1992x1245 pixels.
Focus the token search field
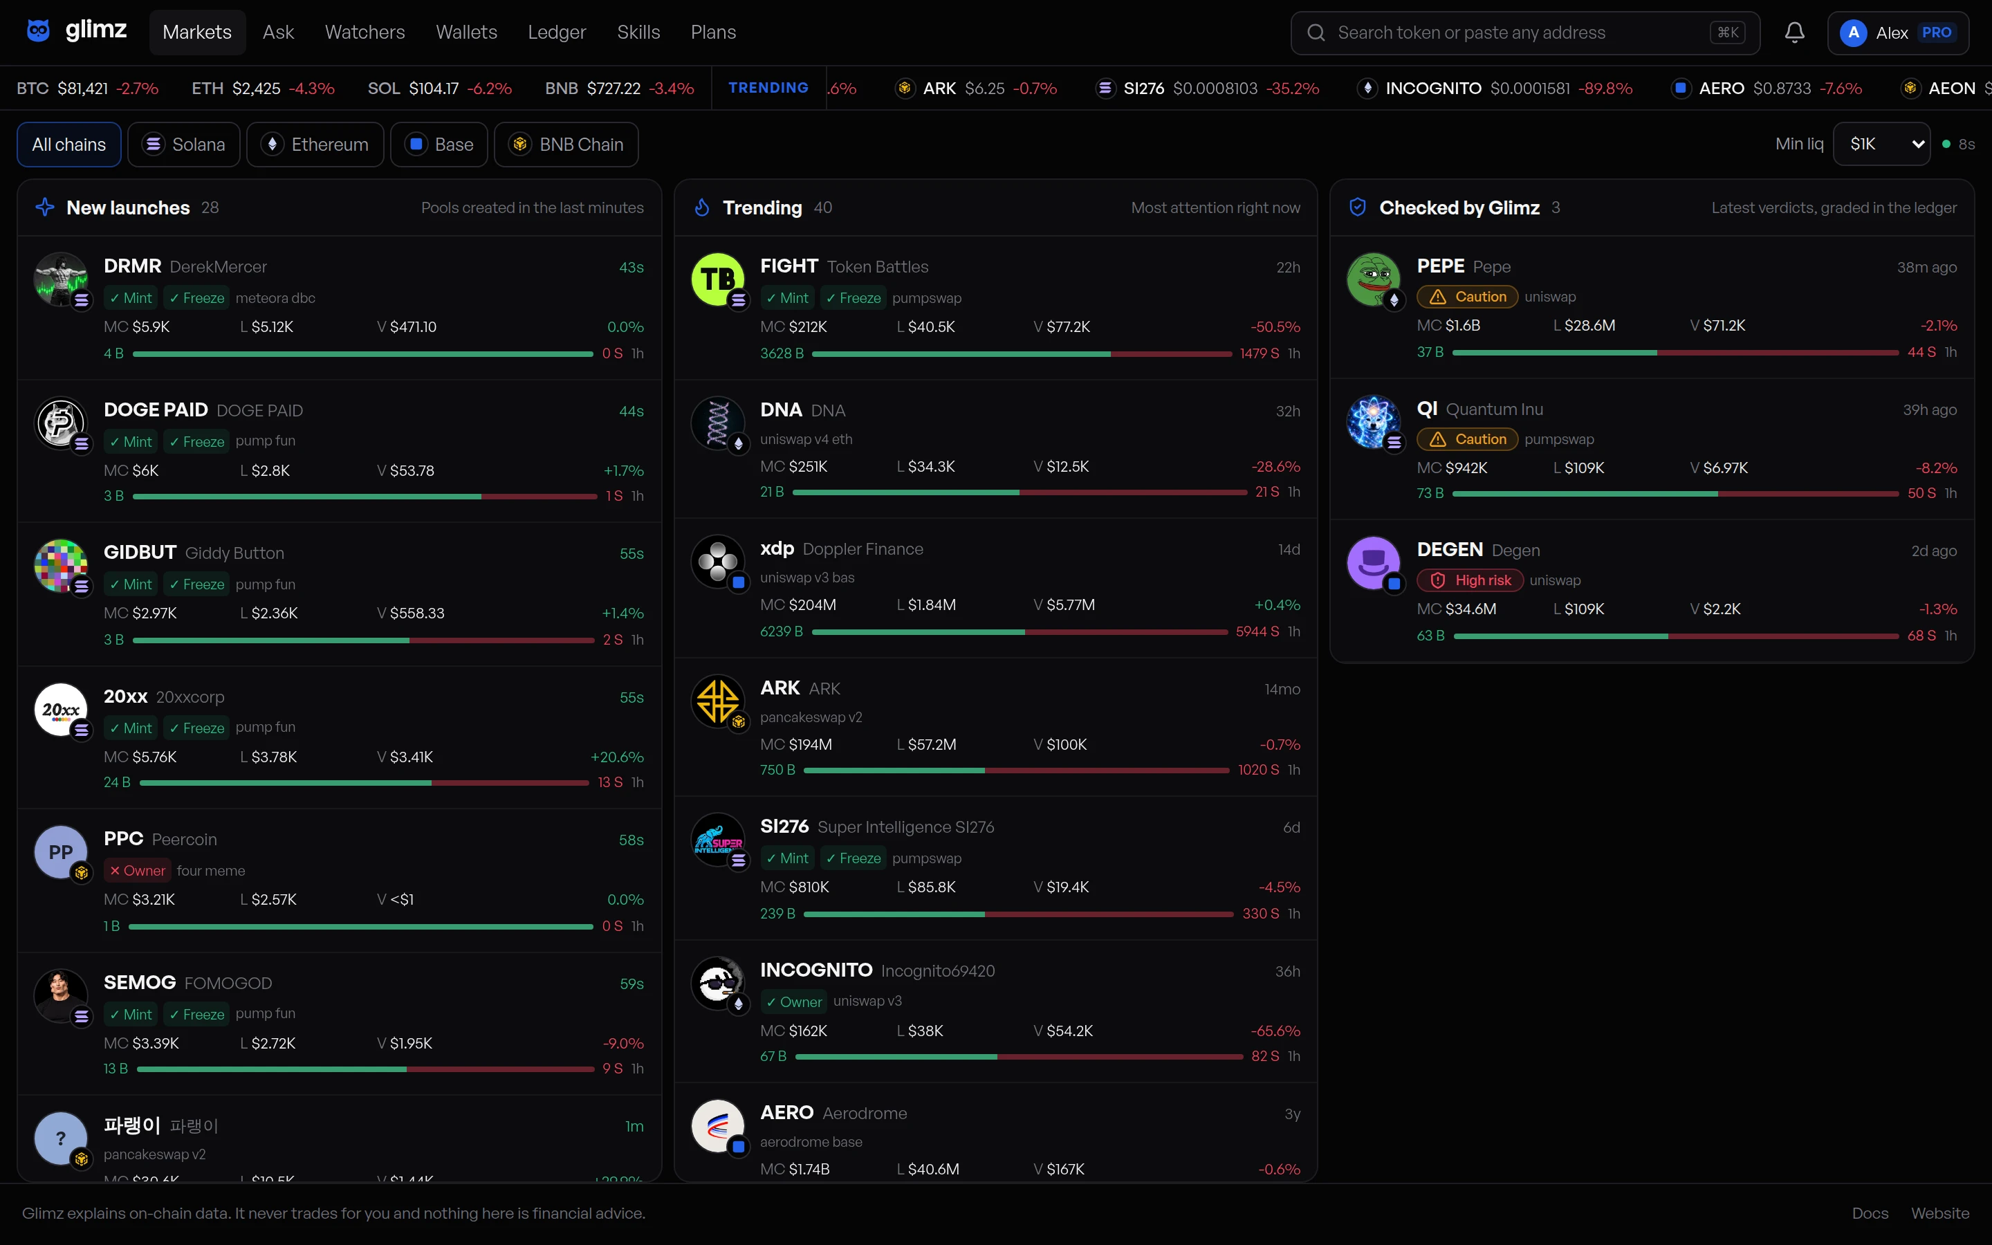(x=1525, y=32)
